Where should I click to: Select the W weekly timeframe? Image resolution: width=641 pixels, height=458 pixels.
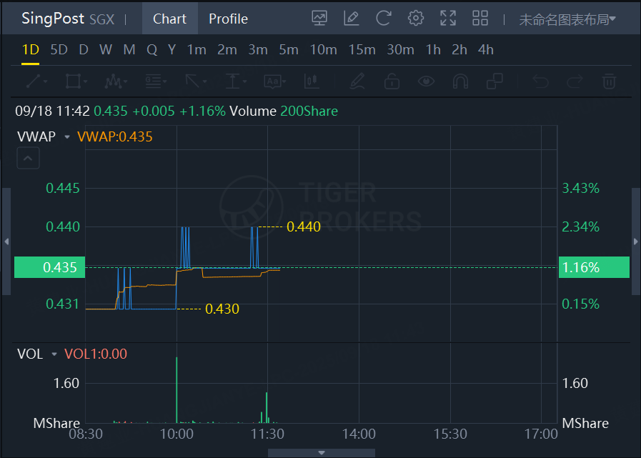[x=106, y=50]
